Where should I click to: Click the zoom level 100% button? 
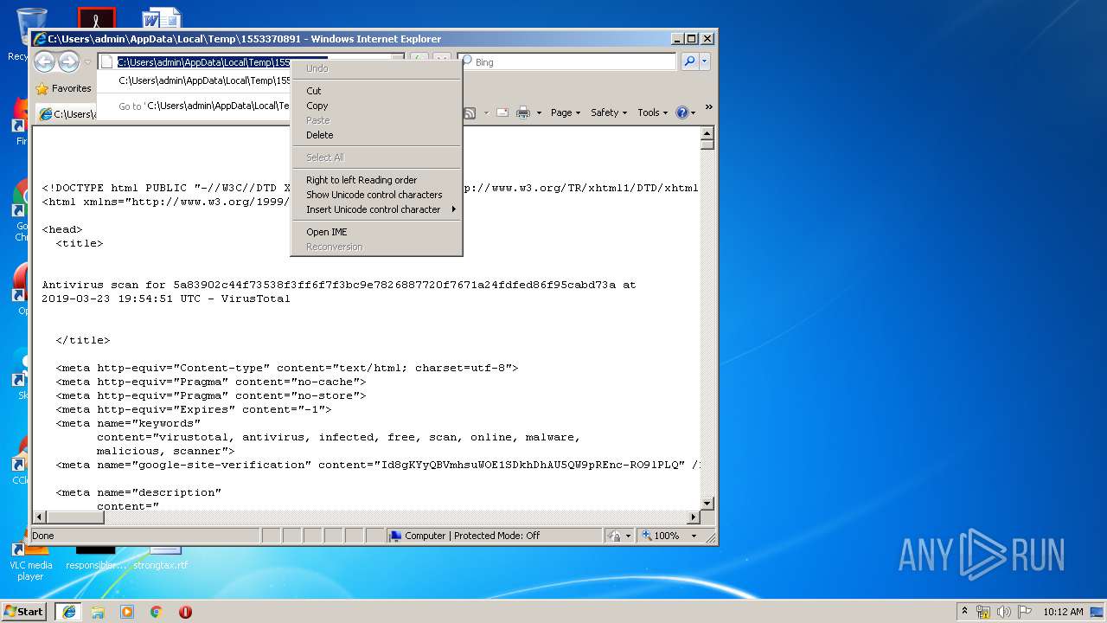(x=662, y=536)
